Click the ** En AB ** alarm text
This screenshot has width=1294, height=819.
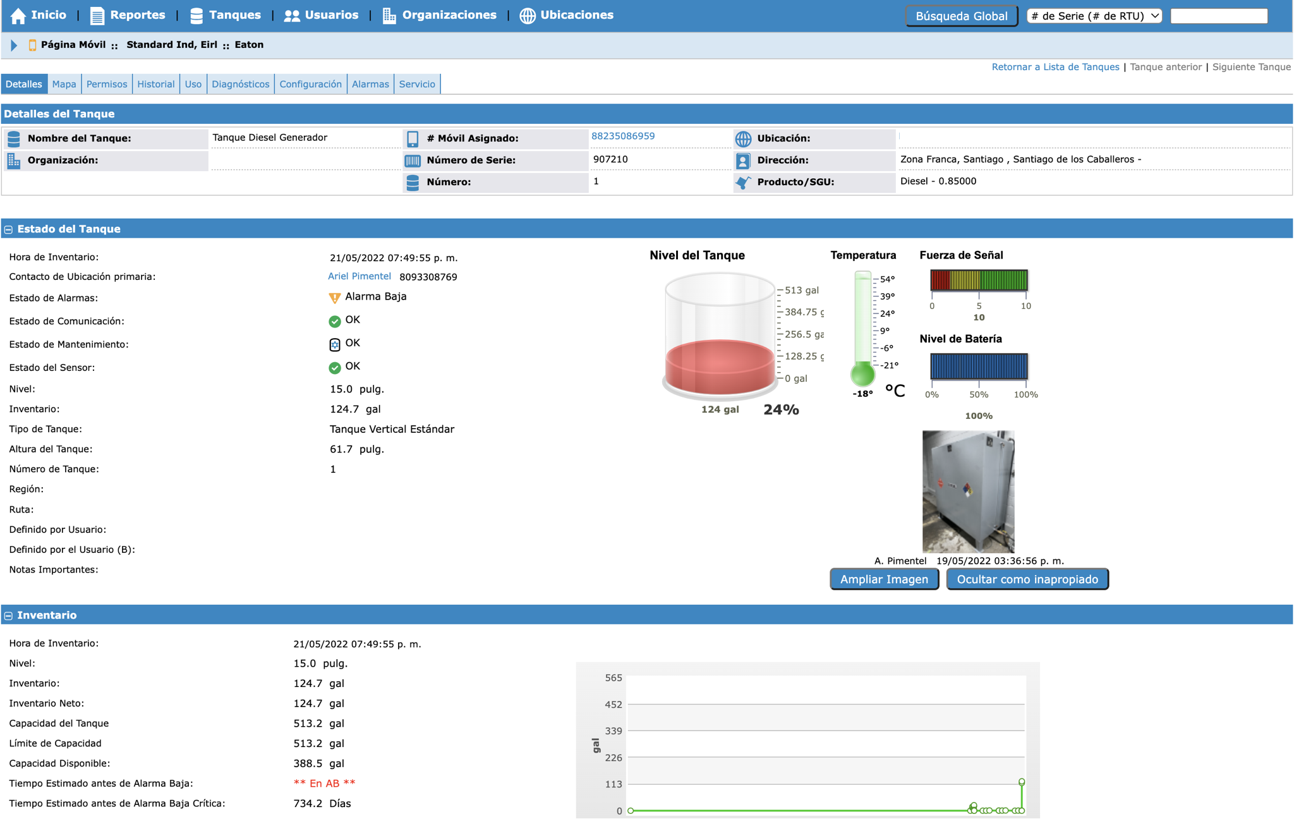(x=324, y=784)
